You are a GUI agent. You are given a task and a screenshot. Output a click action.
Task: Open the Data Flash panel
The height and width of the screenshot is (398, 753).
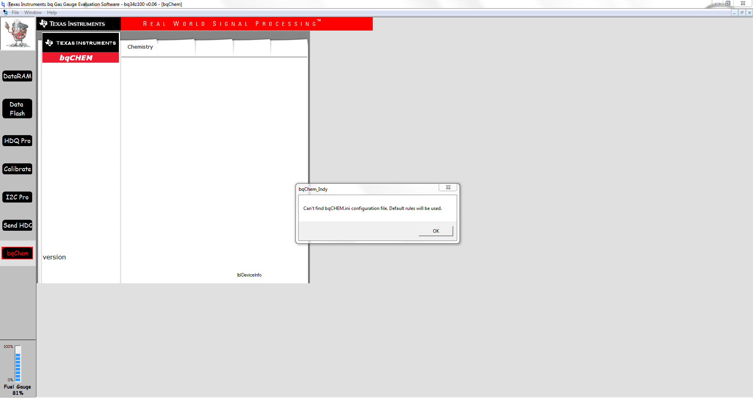click(x=17, y=109)
